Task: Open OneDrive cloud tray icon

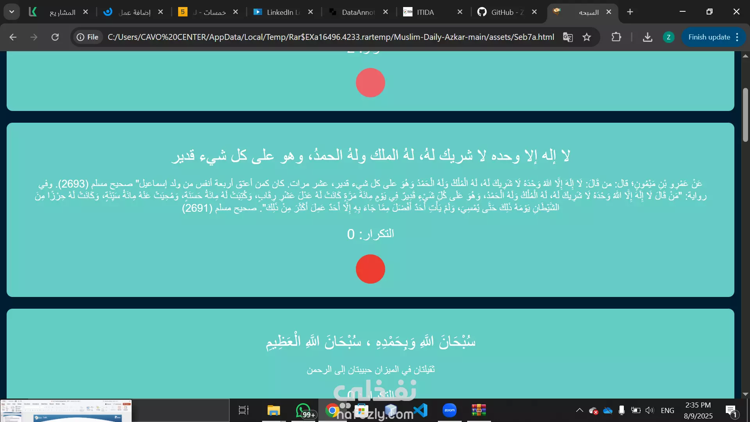Action: [x=608, y=410]
